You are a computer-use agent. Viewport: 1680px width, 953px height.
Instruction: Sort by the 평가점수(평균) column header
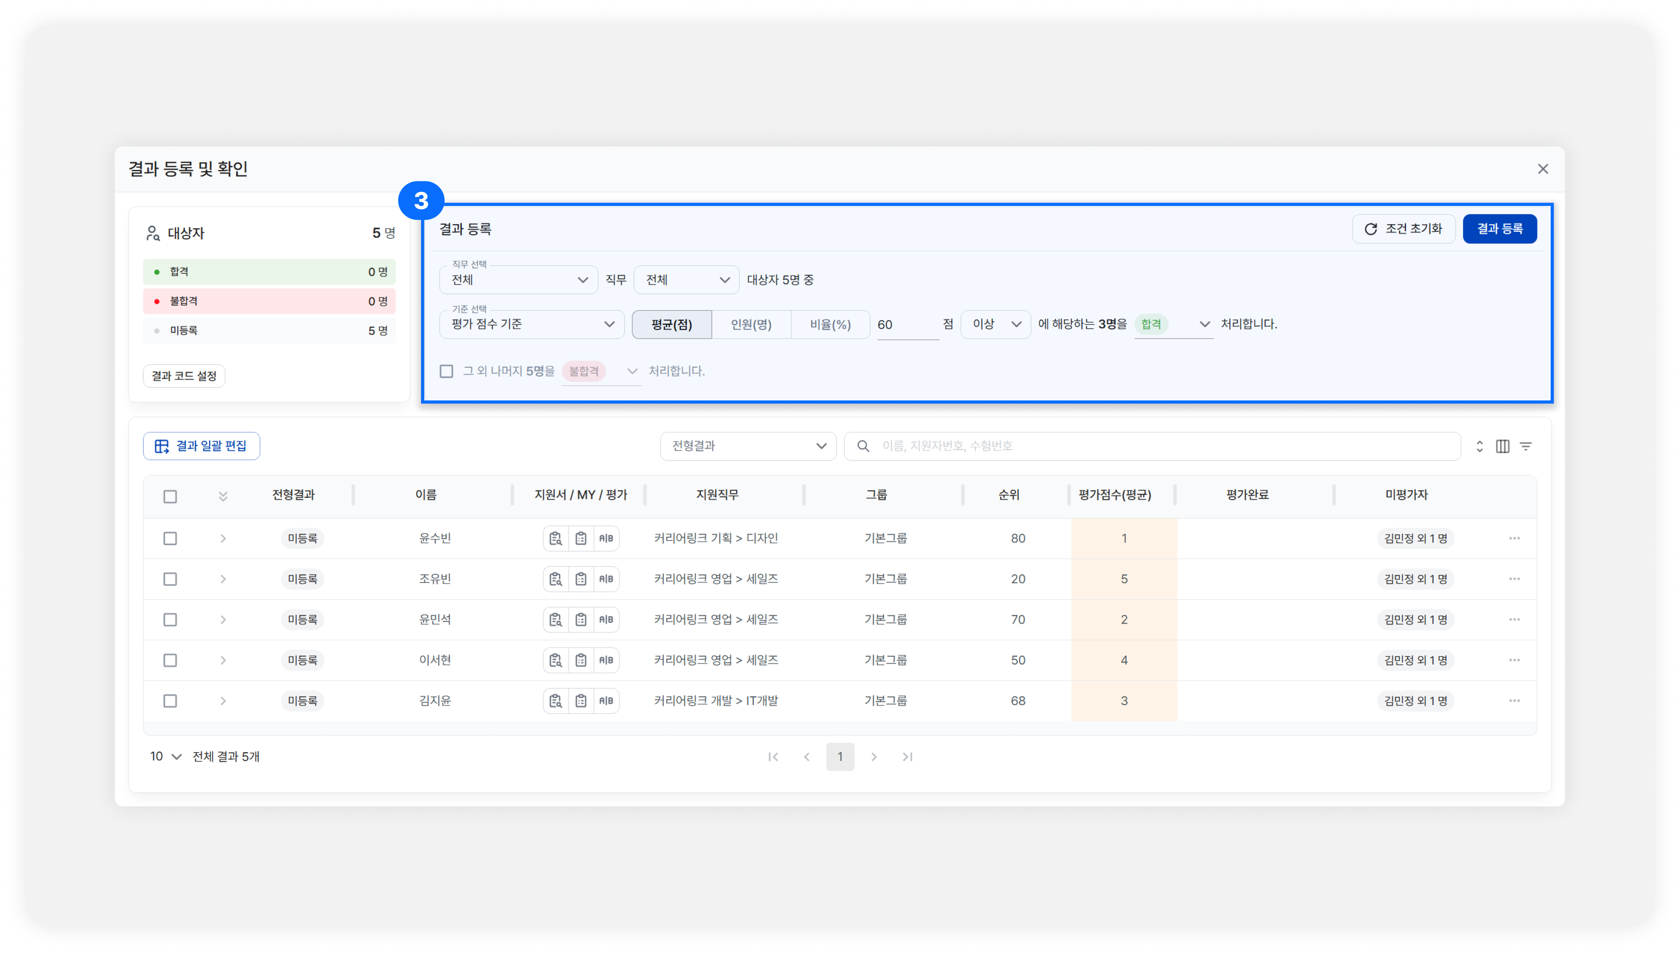tap(1115, 495)
